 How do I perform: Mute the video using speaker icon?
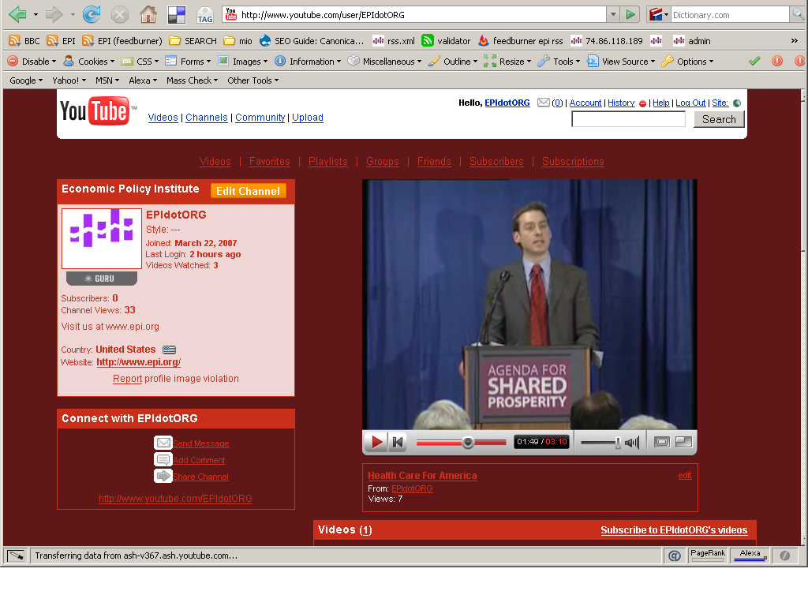[x=632, y=442]
